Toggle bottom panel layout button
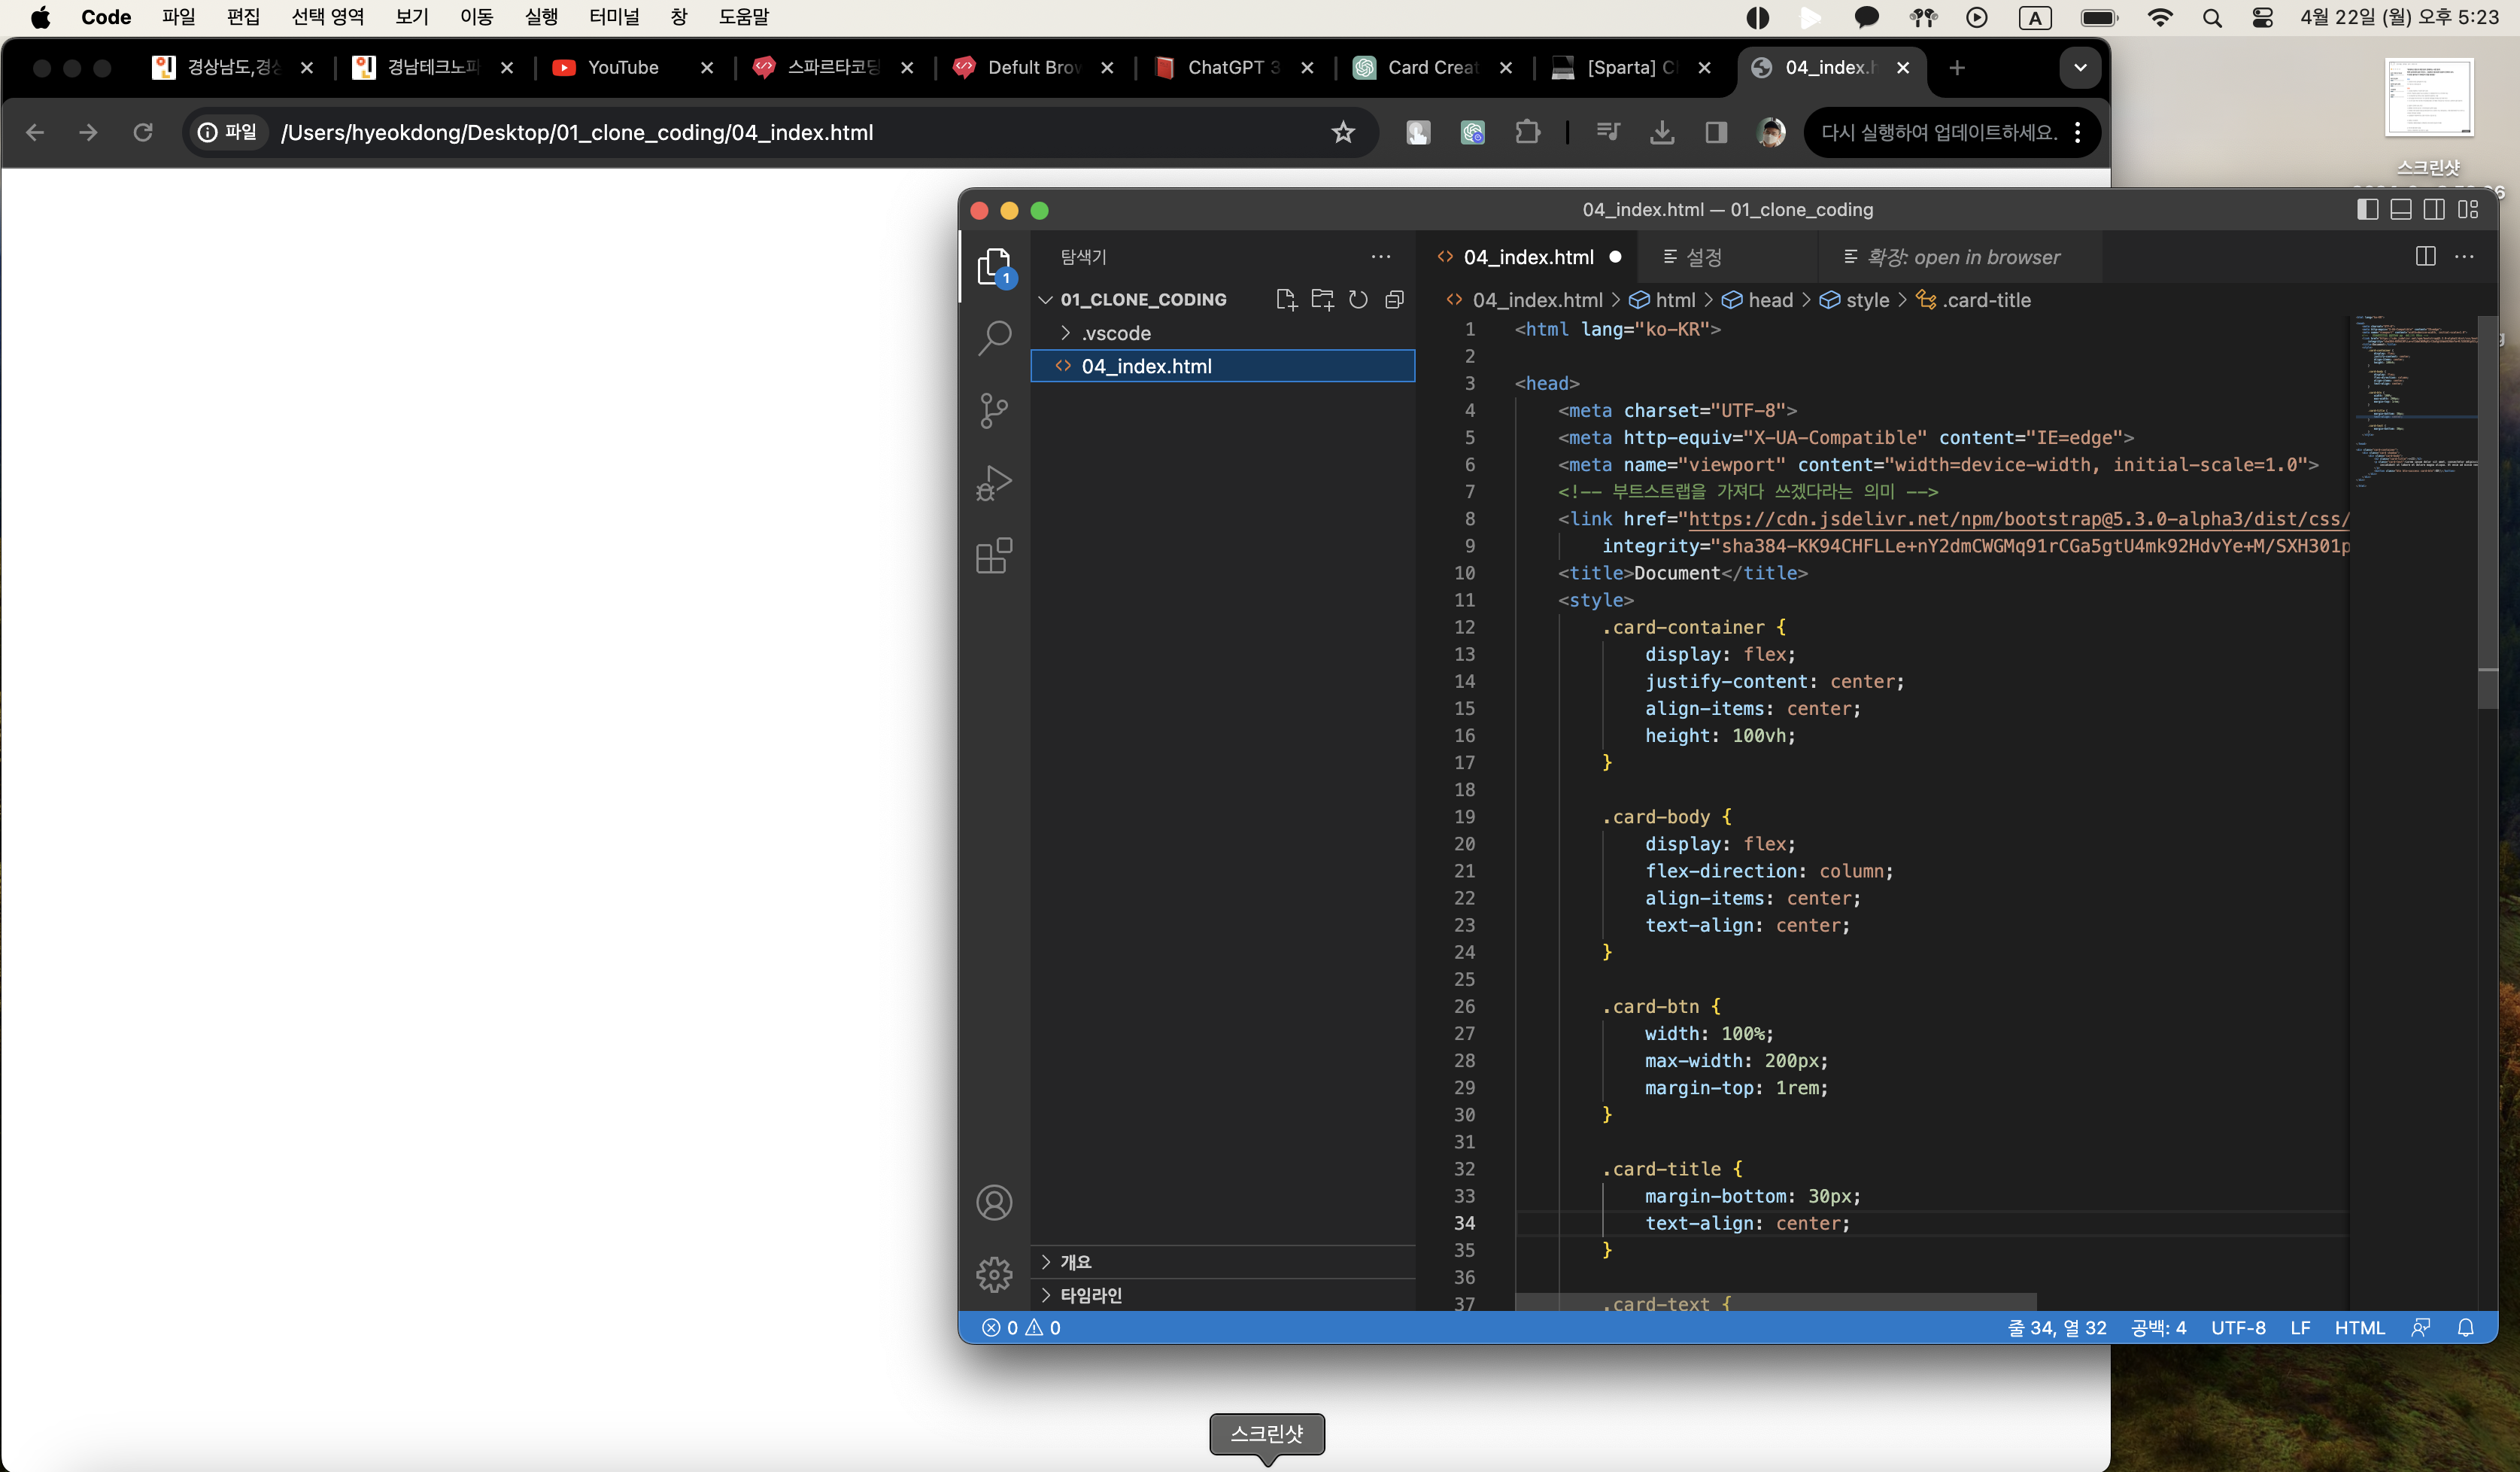This screenshot has width=2520, height=1472. 2400,209
